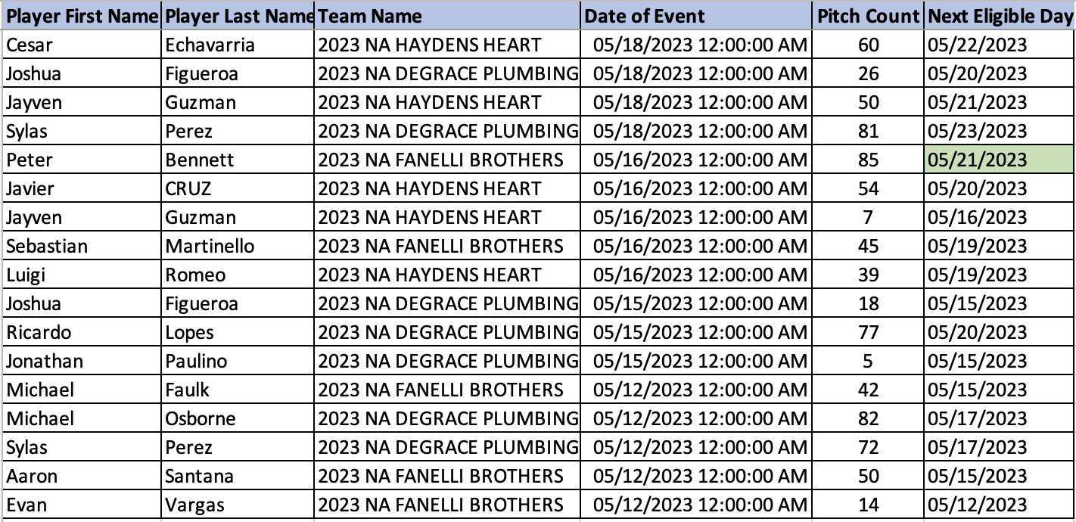Click the Lopes last name cell
Image resolution: width=1076 pixels, height=522 pixels.
tap(238, 332)
